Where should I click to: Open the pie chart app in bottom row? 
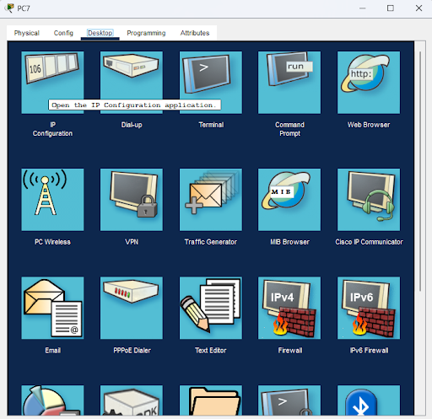[52, 400]
